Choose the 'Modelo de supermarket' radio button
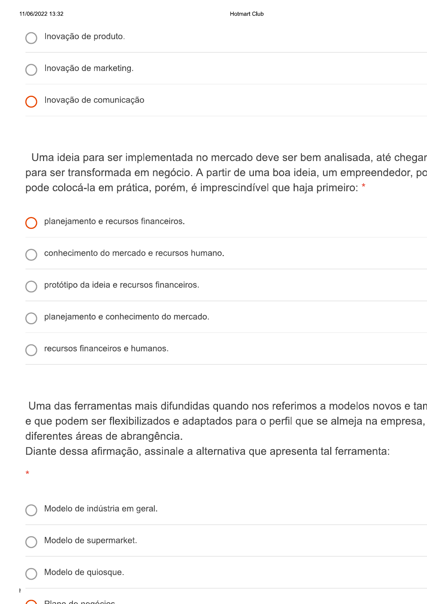 pyautogui.click(x=31, y=542)
